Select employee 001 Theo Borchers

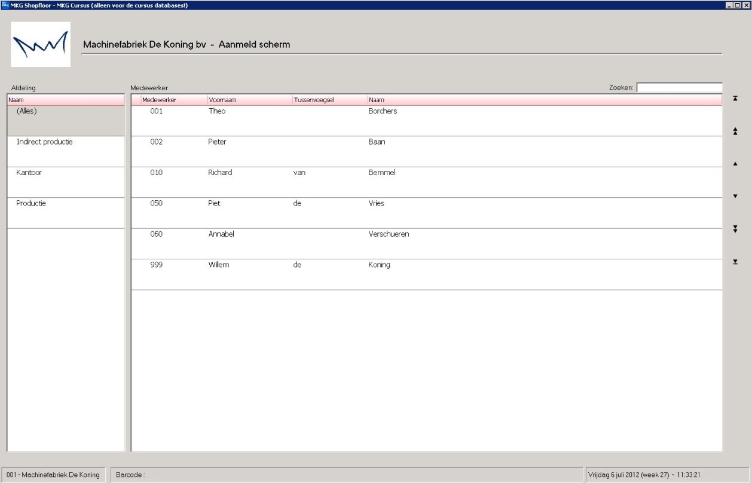click(427, 121)
